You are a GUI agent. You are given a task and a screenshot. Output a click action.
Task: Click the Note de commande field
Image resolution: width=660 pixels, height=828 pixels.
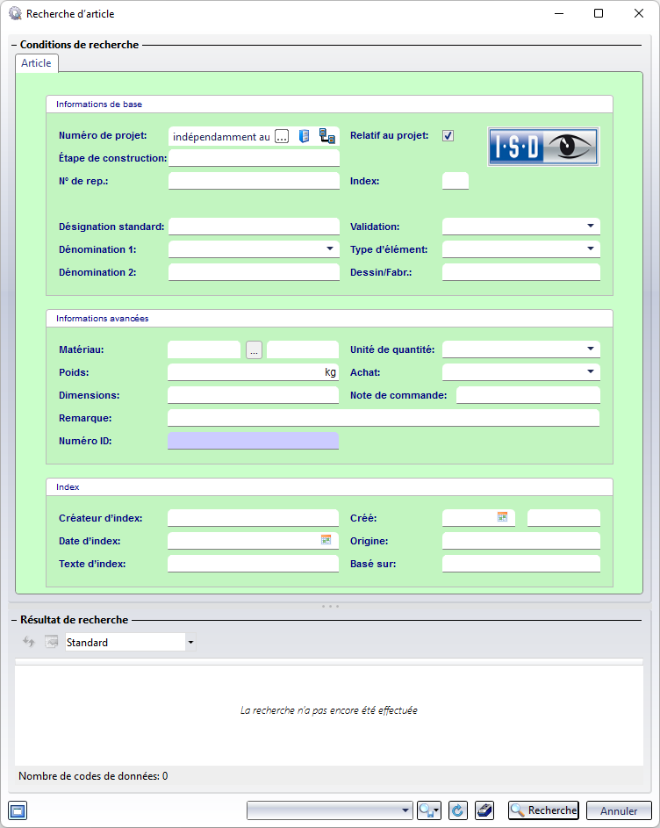coord(528,395)
